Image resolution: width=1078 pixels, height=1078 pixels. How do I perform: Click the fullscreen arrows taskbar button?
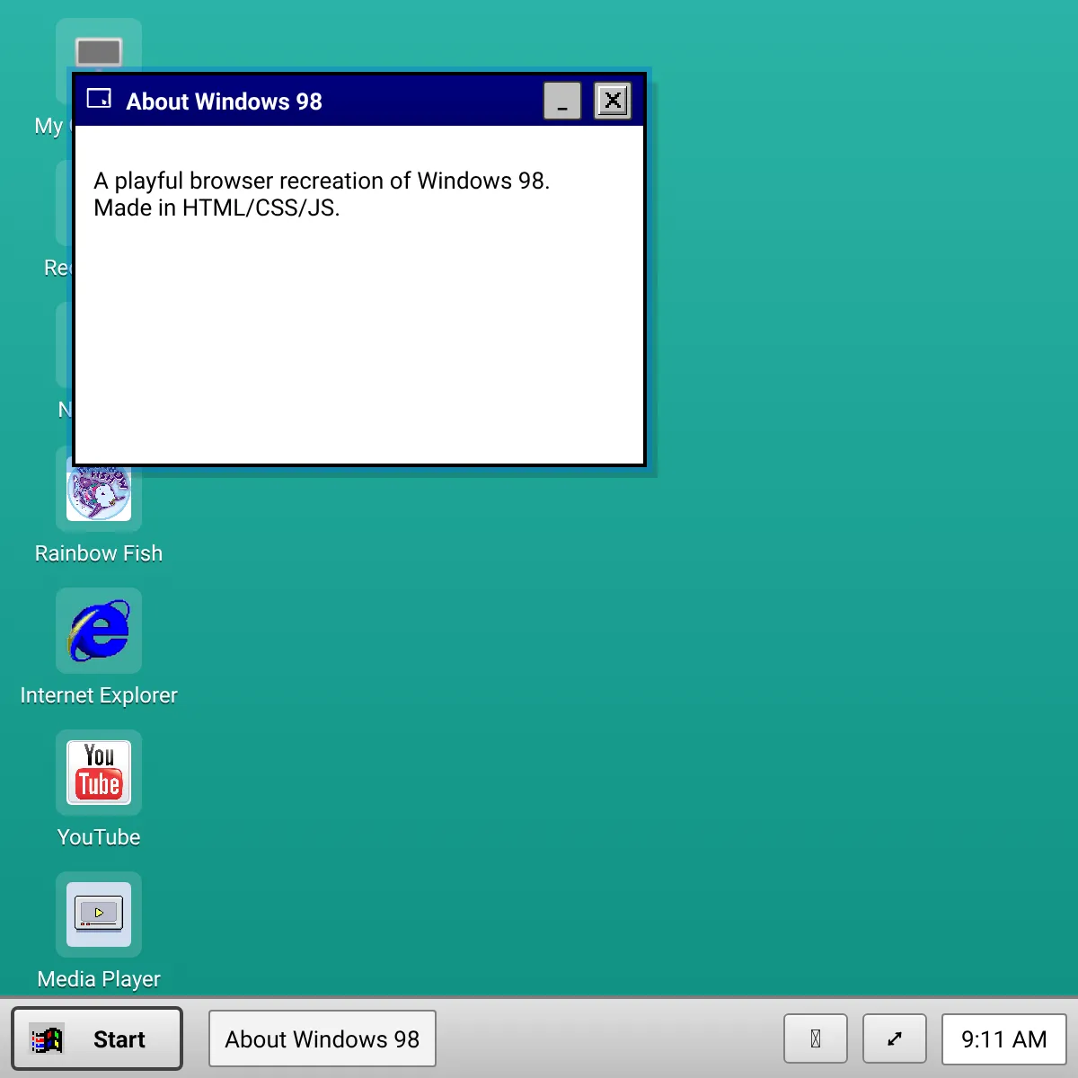pyautogui.click(x=895, y=1039)
